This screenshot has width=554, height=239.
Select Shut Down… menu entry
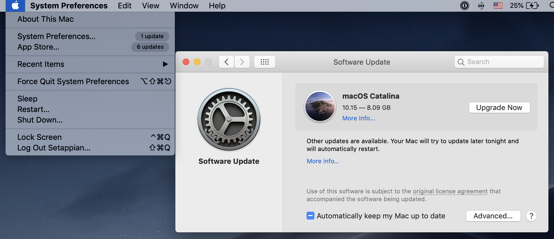pyautogui.click(x=90, y=120)
